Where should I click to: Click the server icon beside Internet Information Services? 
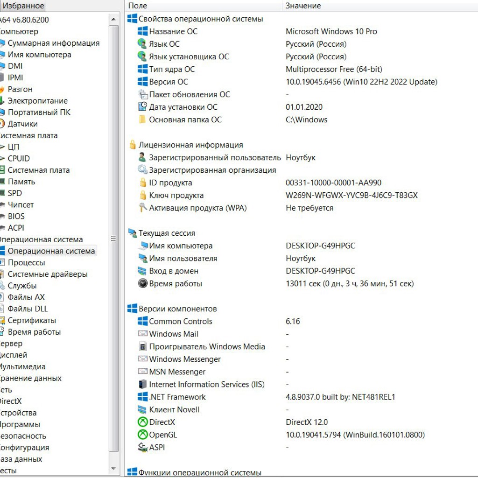click(142, 384)
